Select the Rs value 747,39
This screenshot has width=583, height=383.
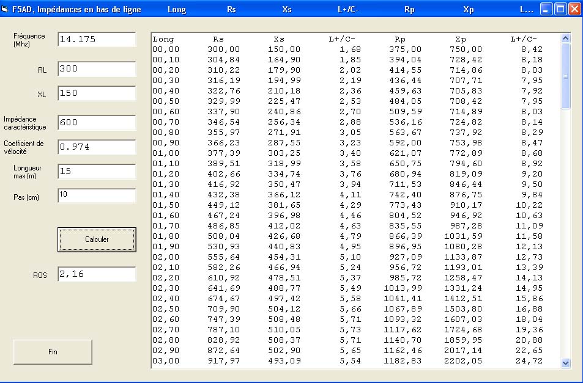pos(224,319)
